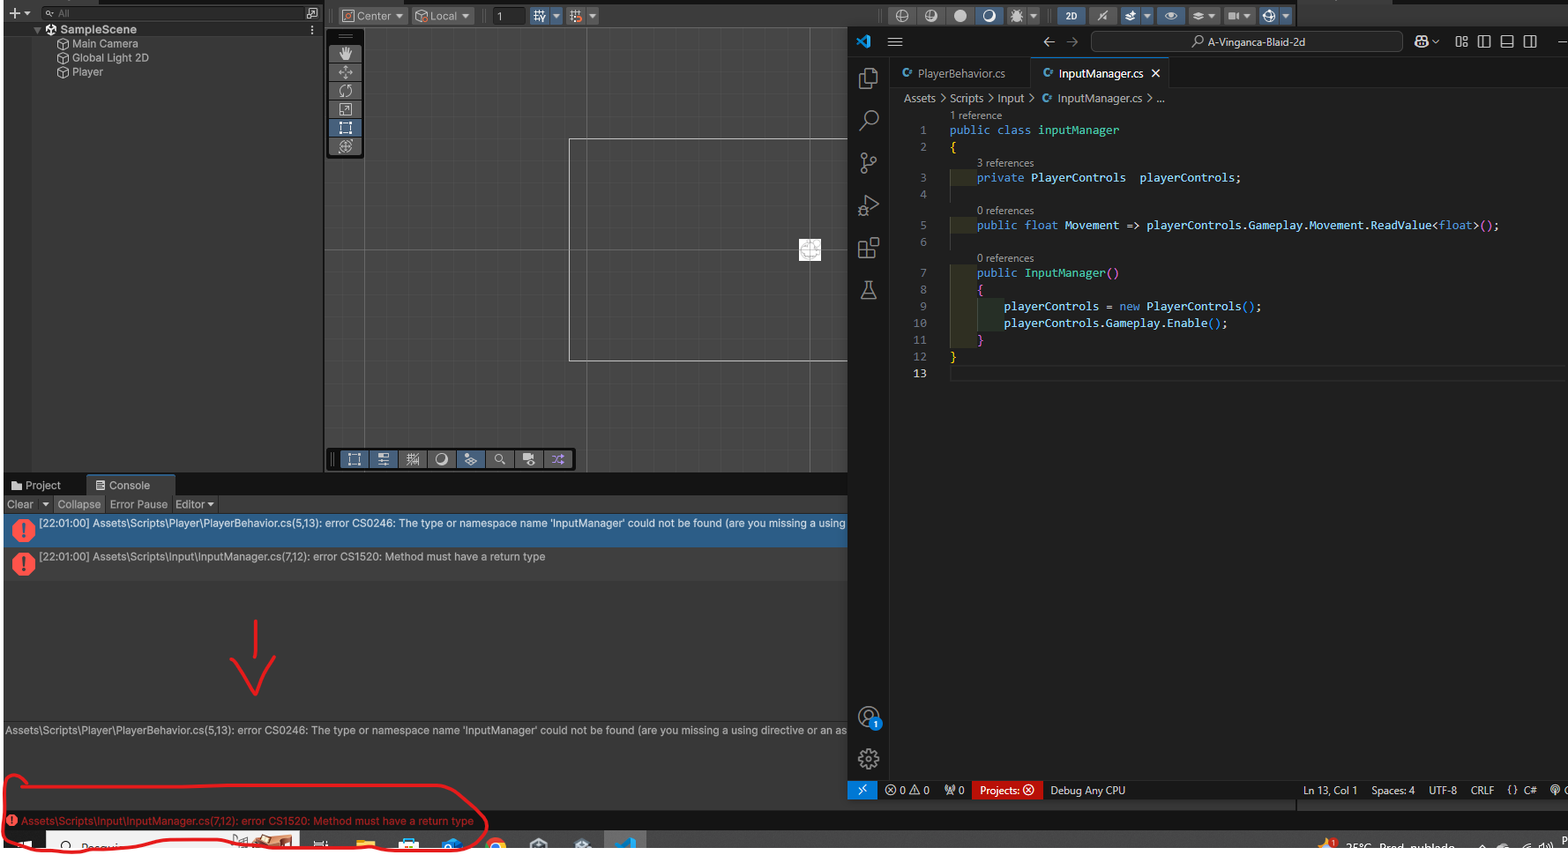Open VS Code Search view

pyautogui.click(x=869, y=120)
